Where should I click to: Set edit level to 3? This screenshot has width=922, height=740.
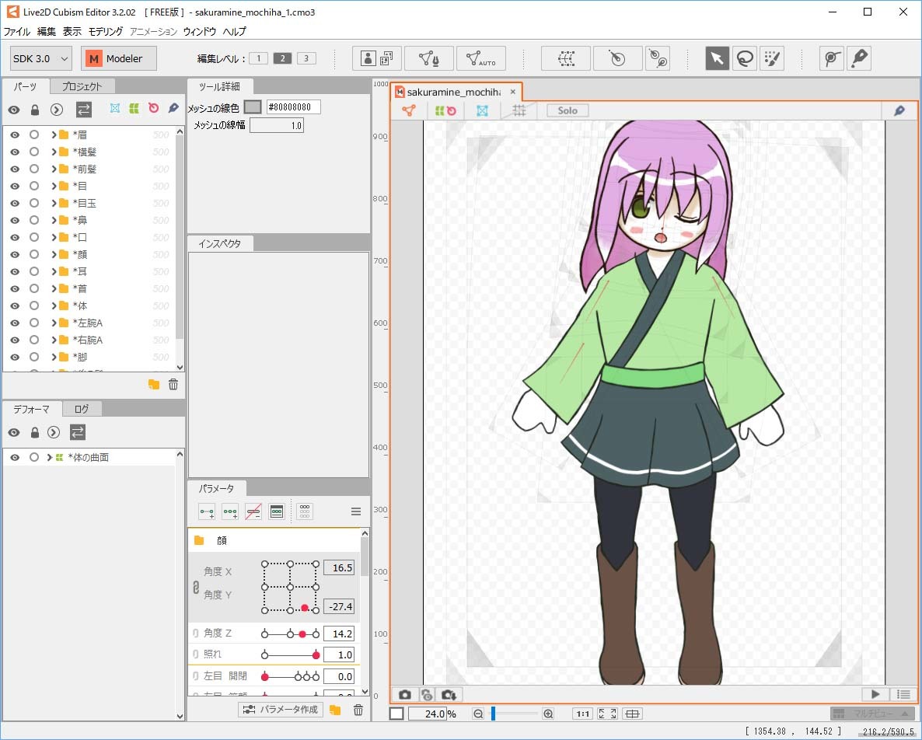point(306,58)
